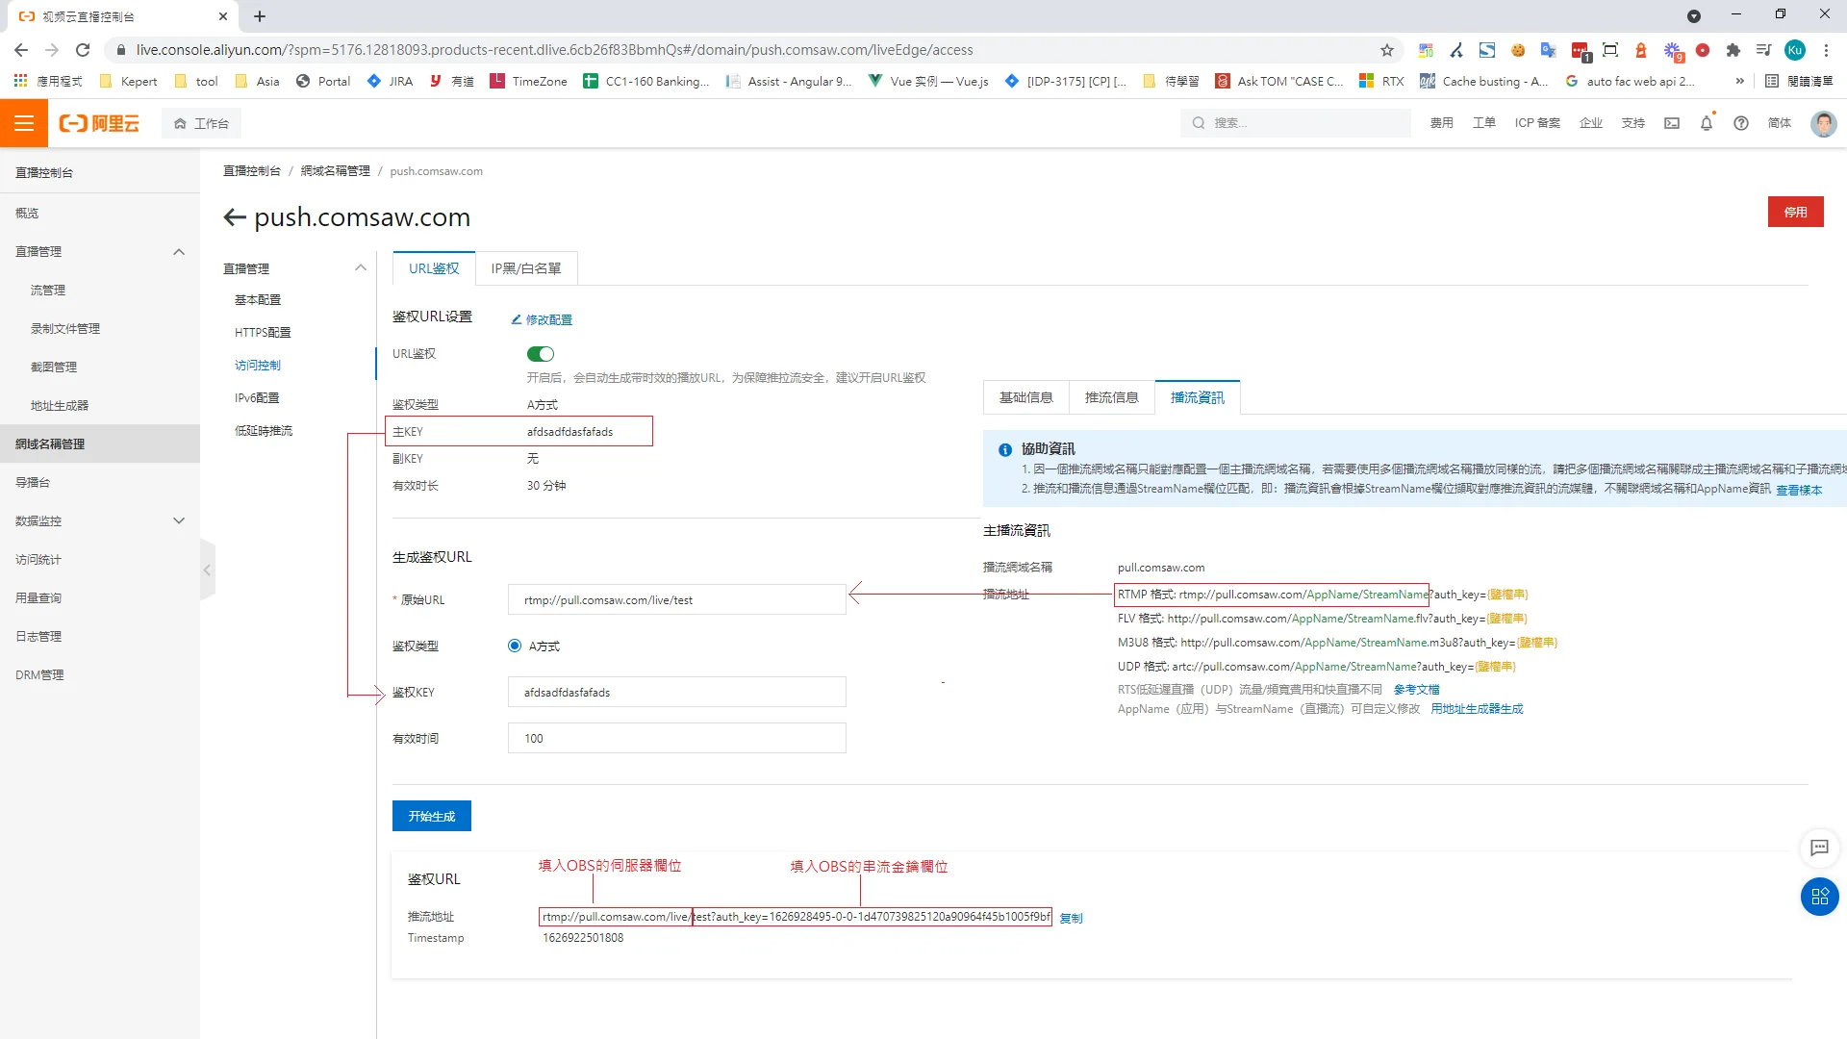Click the blue quick-apps grid button
This screenshot has width=1847, height=1039.
(x=1819, y=897)
